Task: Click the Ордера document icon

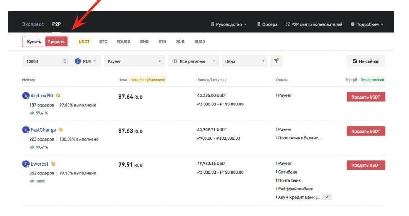Action: point(259,24)
